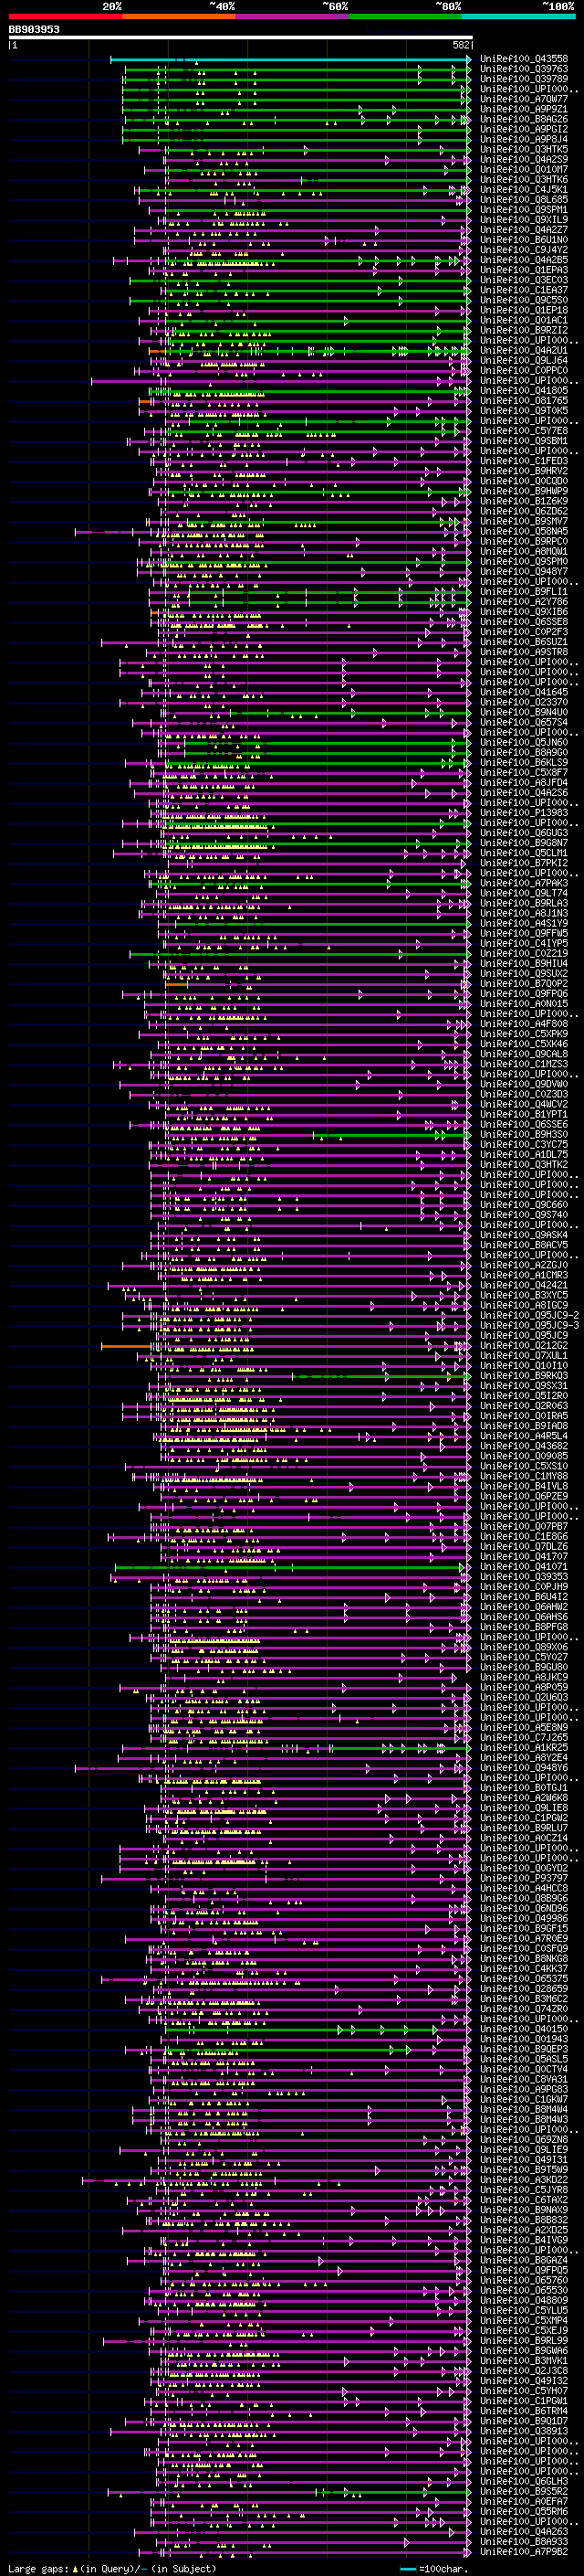Viewport: 584px width, 2576px height.
Task: Select hit UniRef100_Q5LJ64
Action: [x=524, y=360]
